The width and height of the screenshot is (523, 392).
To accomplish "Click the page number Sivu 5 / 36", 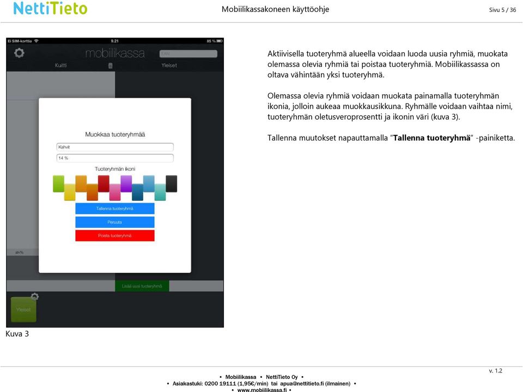I will (502, 10).
